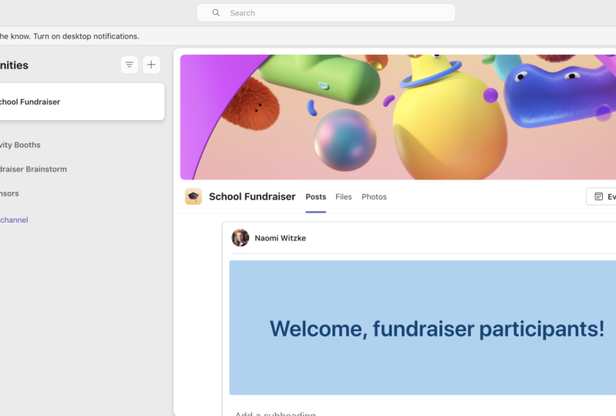
Task: Switch to the Posts tab
Action: [316, 196]
